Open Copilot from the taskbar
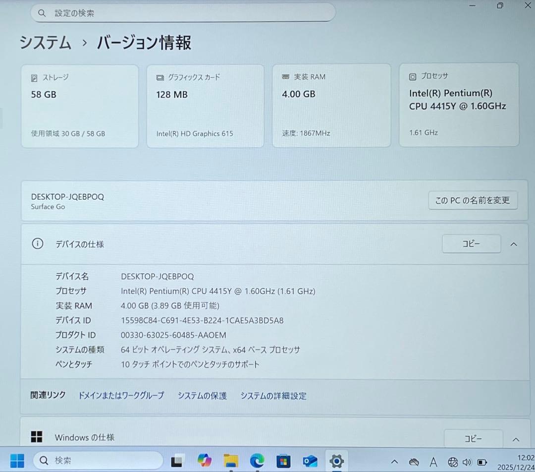This screenshot has width=535, height=472. (204, 461)
